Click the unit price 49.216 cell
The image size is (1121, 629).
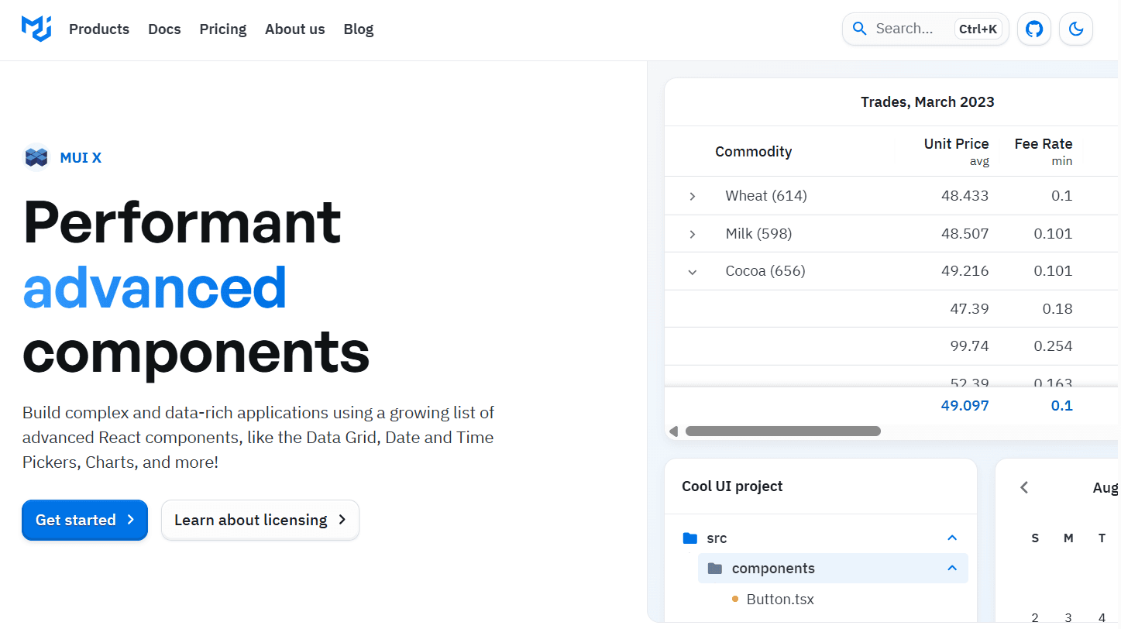coord(965,271)
